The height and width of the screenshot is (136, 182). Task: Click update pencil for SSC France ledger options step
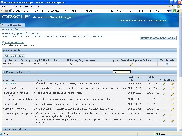pos(172,84)
